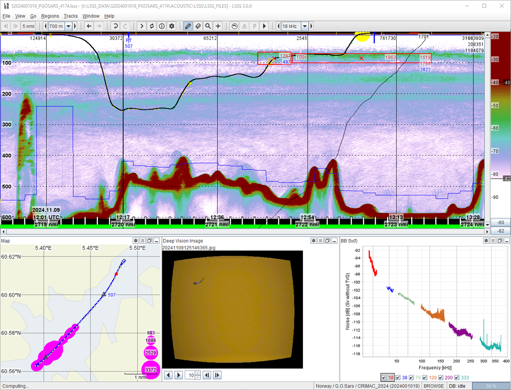The image size is (511, 390).
Task: Click the Deep Vision fish image
Action: point(232,309)
